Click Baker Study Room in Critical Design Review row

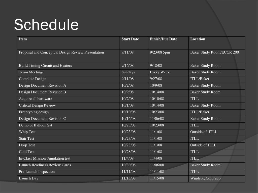[205, 105]
